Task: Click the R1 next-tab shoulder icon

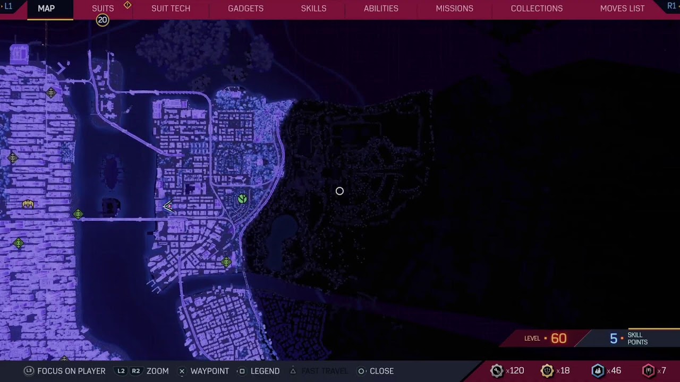Action: (x=673, y=6)
